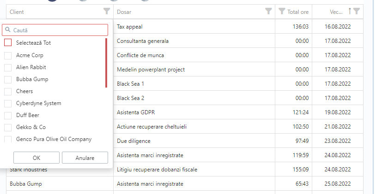The image size is (376, 194).
Task: Check the Selectează Tot checkbox
Action: click(8, 42)
